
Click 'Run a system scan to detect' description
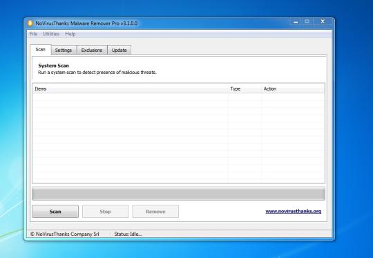[x=97, y=73]
